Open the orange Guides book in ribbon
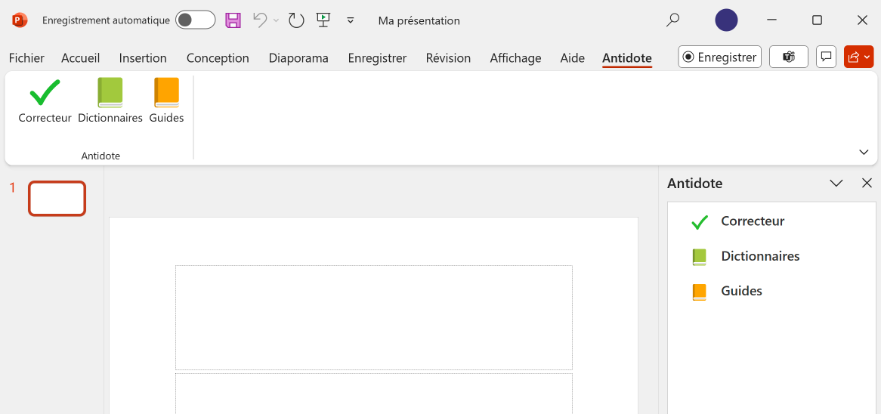The height and width of the screenshot is (414, 881). point(166,93)
